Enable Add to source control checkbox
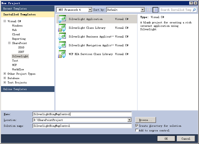 pyautogui.click(x=137, y=130)
